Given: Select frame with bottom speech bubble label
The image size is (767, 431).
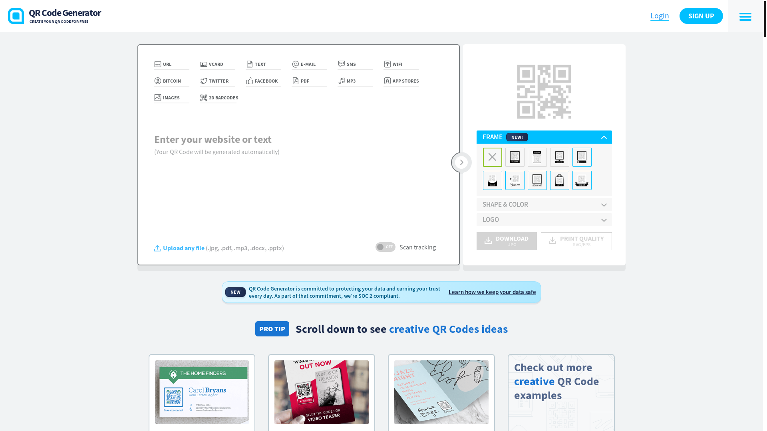Looking at the screenshot, I should point(560,157).
